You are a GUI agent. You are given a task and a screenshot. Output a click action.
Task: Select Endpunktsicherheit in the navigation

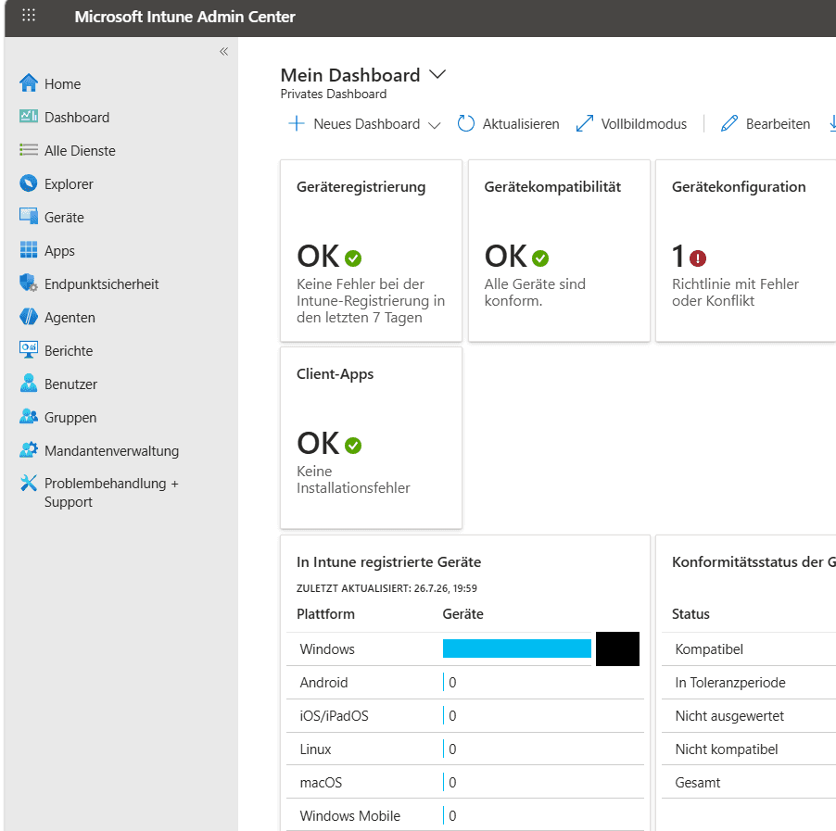[101, 283]
